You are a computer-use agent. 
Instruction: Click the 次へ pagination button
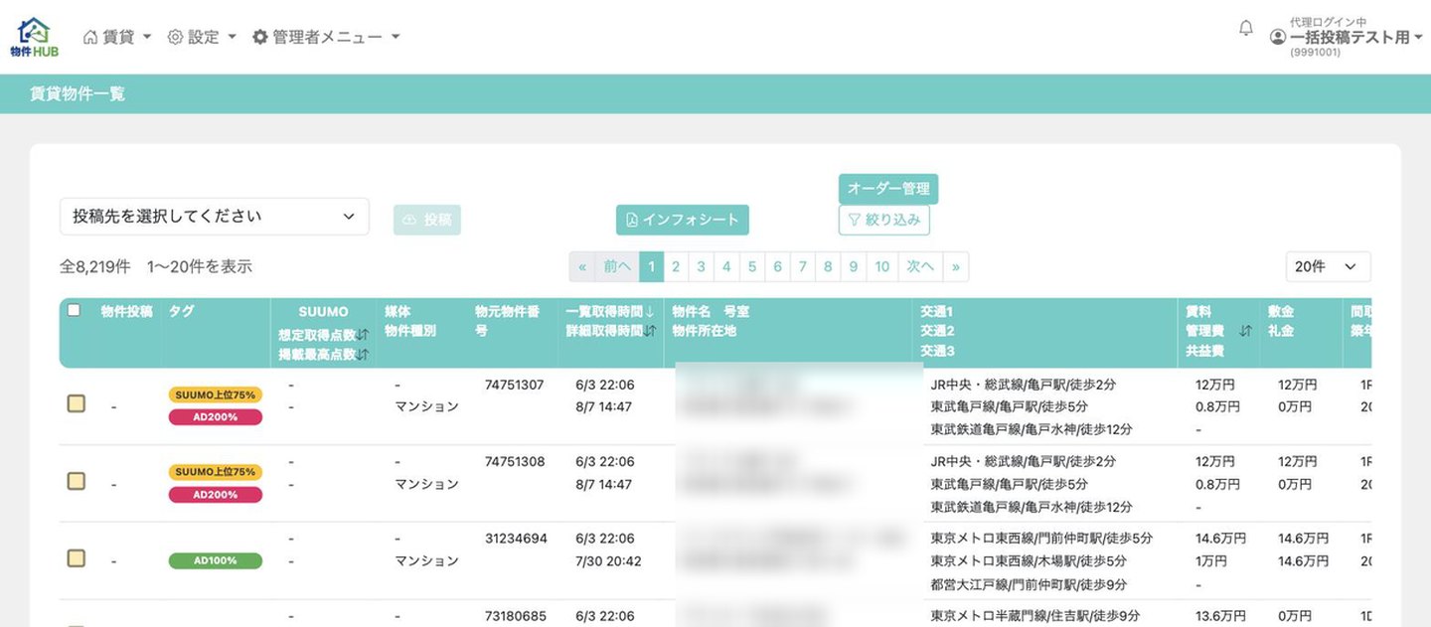(920, 266)
